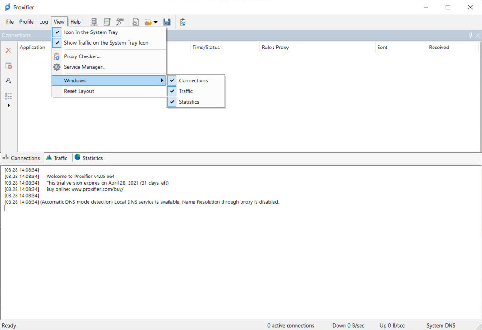
Task: Click 'Down 0 B/sec' in status bar
Action: click(348, 325)
